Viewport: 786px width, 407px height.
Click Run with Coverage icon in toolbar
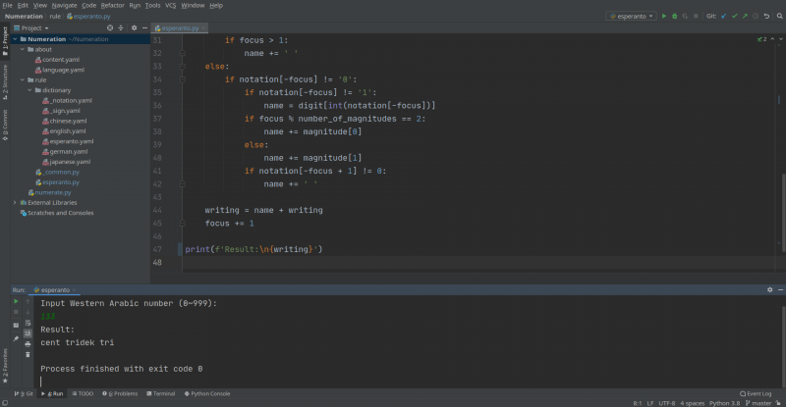pyautogui.click(x=685, y=16)
